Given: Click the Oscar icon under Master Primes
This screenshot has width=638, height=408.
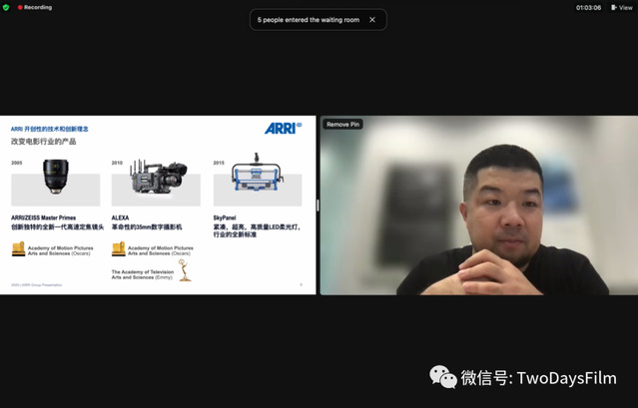Looking at the screenshot, I should click(18, 249).
